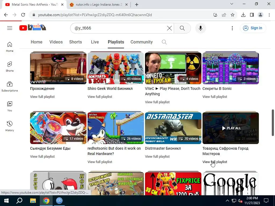Open Прохождение playlist thumbnail
This screenshot has width=275, height=206.
(x=58, y=68)
